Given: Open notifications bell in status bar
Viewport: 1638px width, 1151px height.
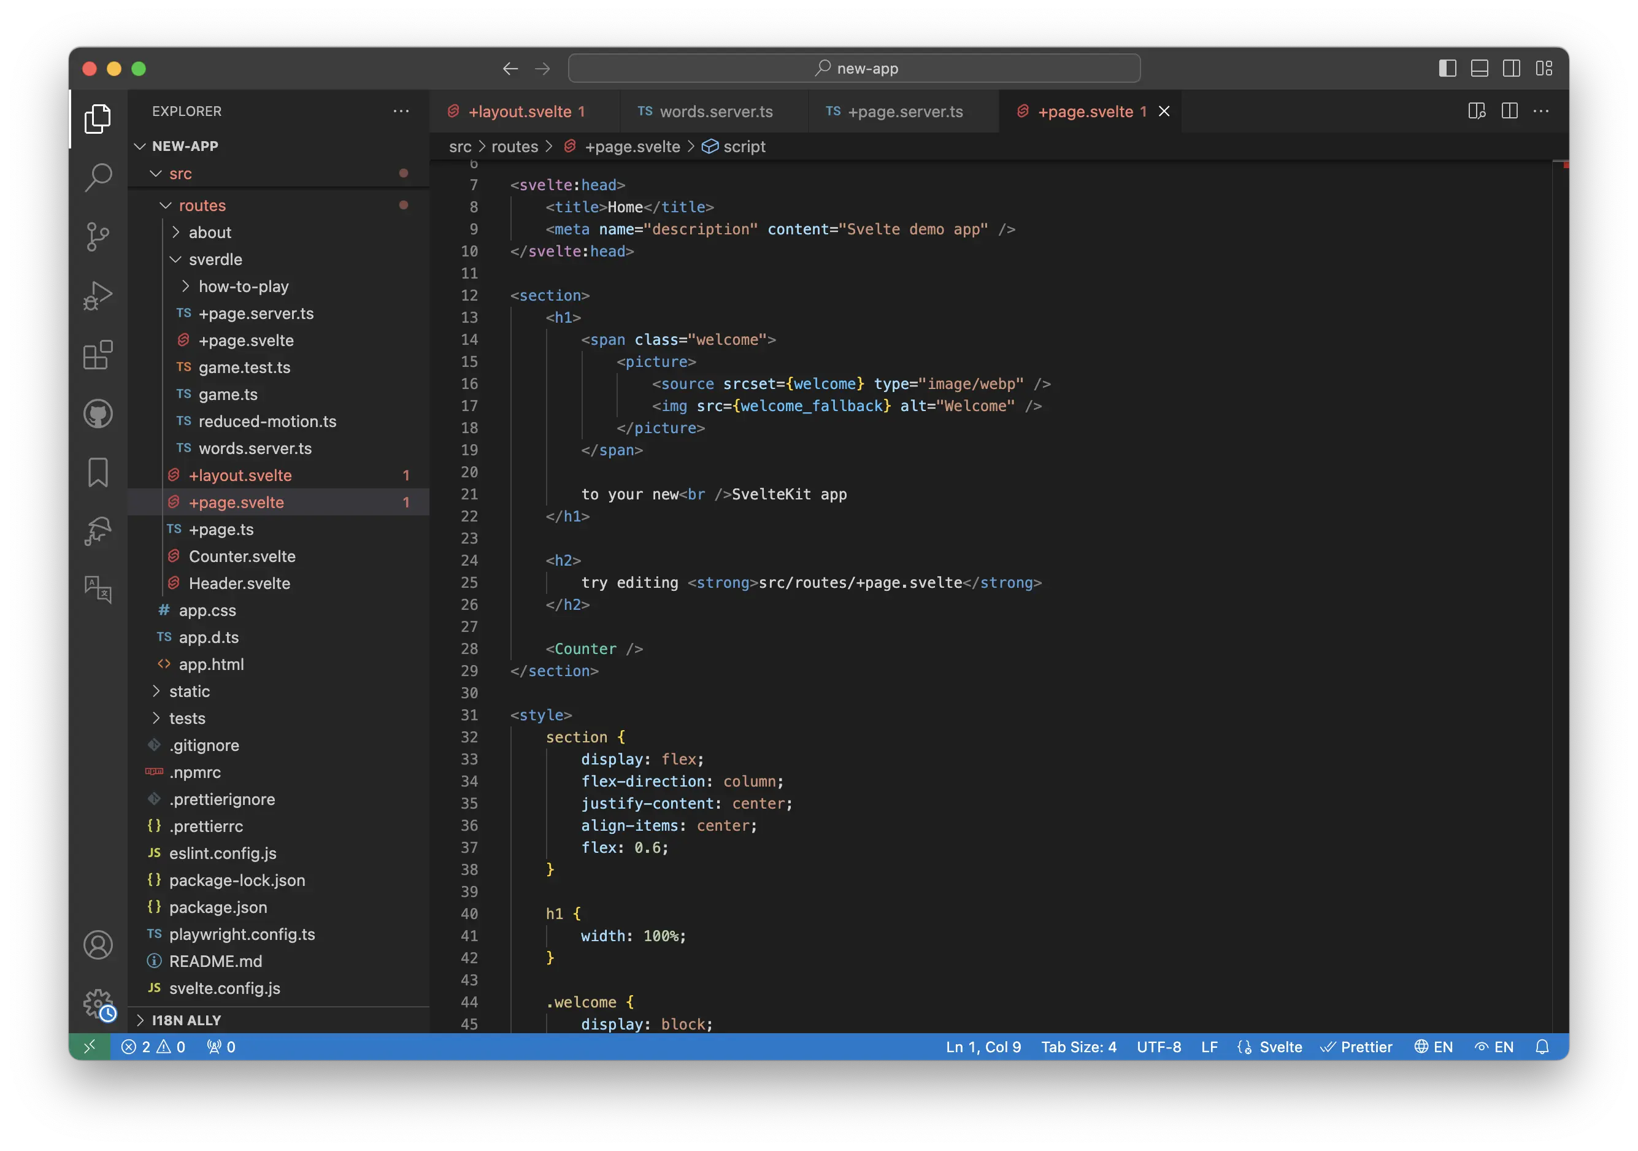Looking at the screenshot, I should pos(1542,1047).
